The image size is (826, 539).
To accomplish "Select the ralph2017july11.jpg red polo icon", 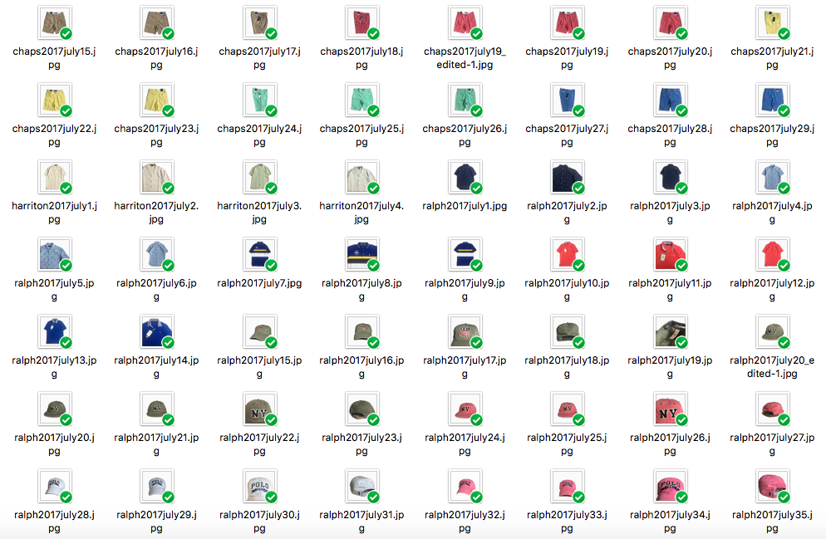I will [x=670, y=255].
